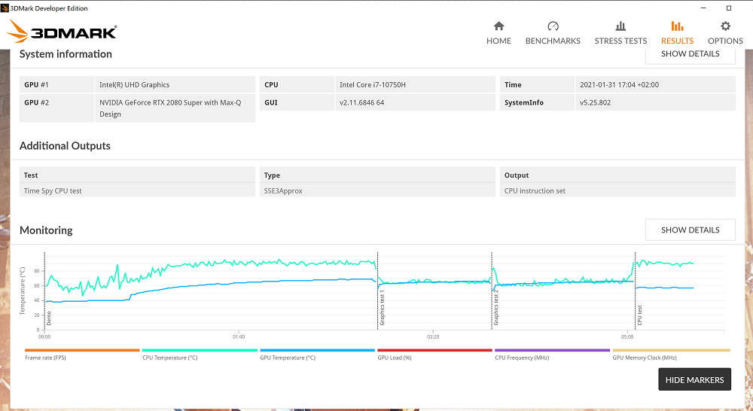
Task: Toggle the CPU Temperature legend series
Action: 169,358
